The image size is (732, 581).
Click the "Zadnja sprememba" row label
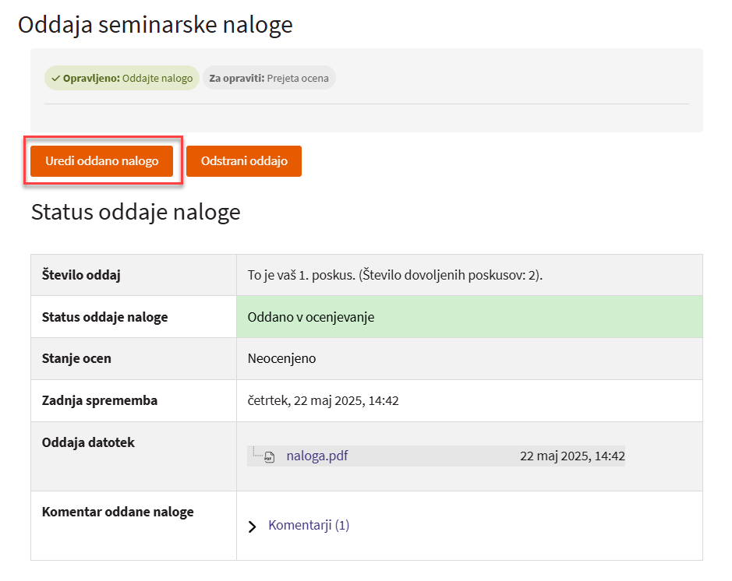[x=100, y=401]
